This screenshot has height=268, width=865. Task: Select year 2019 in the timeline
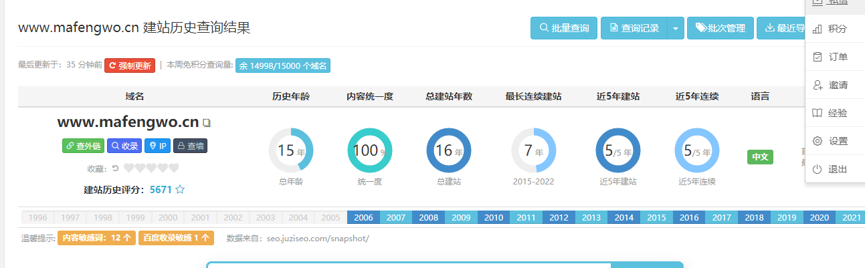[787, 217]
